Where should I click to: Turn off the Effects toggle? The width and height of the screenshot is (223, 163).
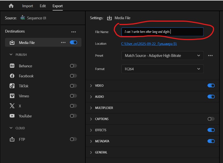click(x=211, y=130)
